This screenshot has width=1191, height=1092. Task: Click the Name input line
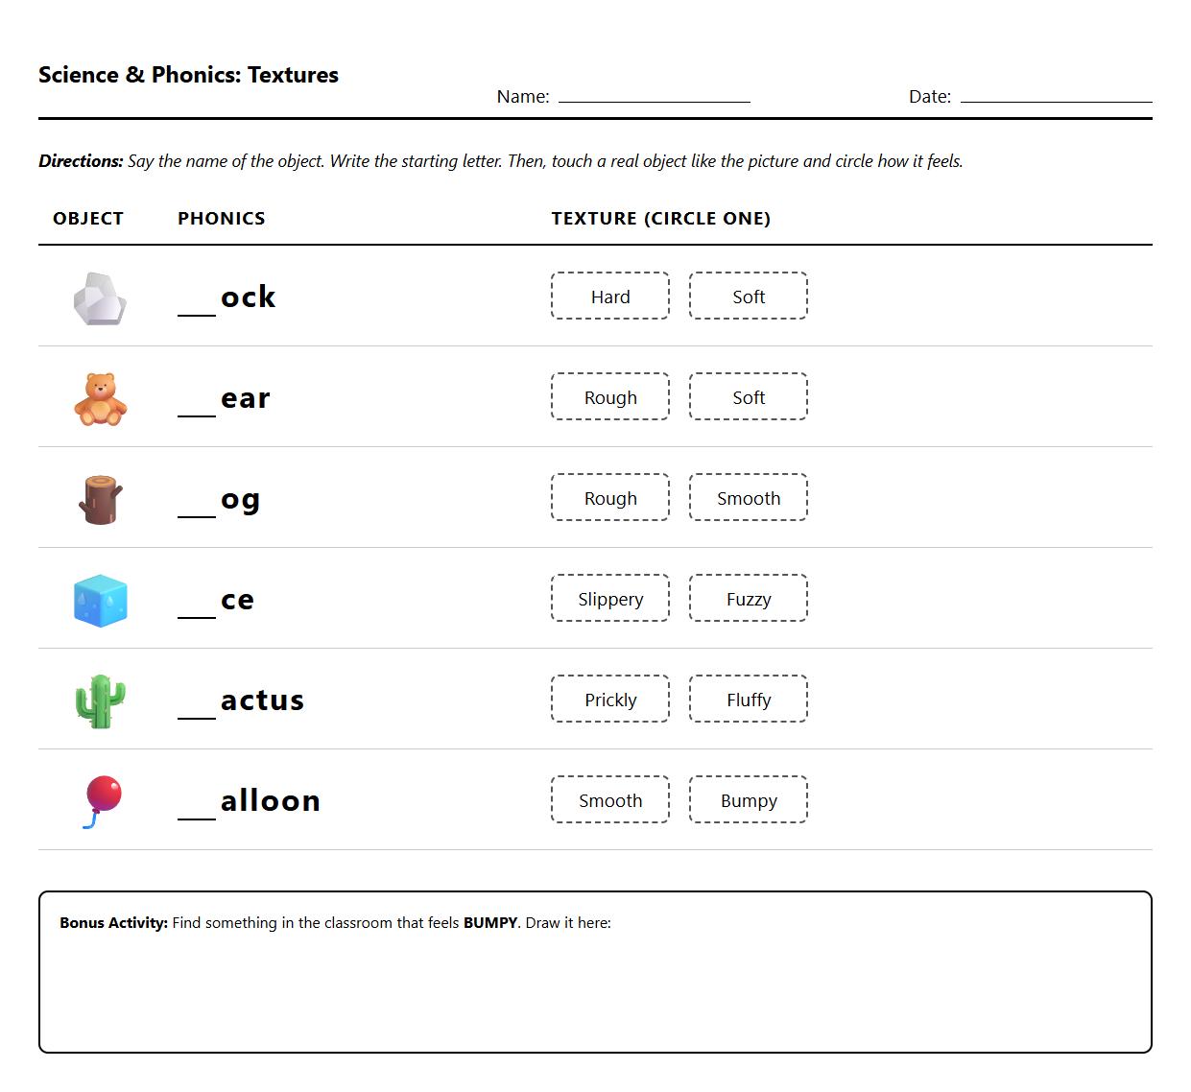[x=655, y=96]
